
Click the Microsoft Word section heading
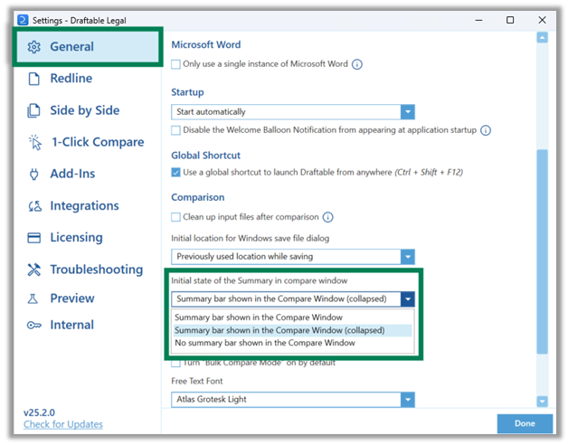coord(205,45)
